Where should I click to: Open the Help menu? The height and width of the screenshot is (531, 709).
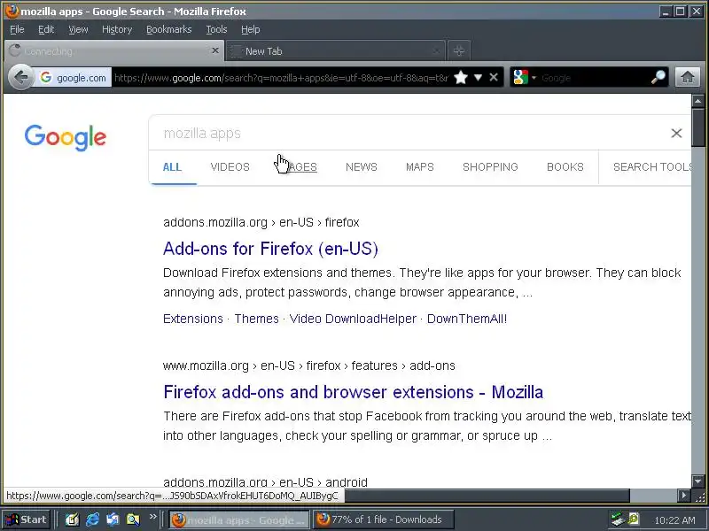click(x=250, y=29)
